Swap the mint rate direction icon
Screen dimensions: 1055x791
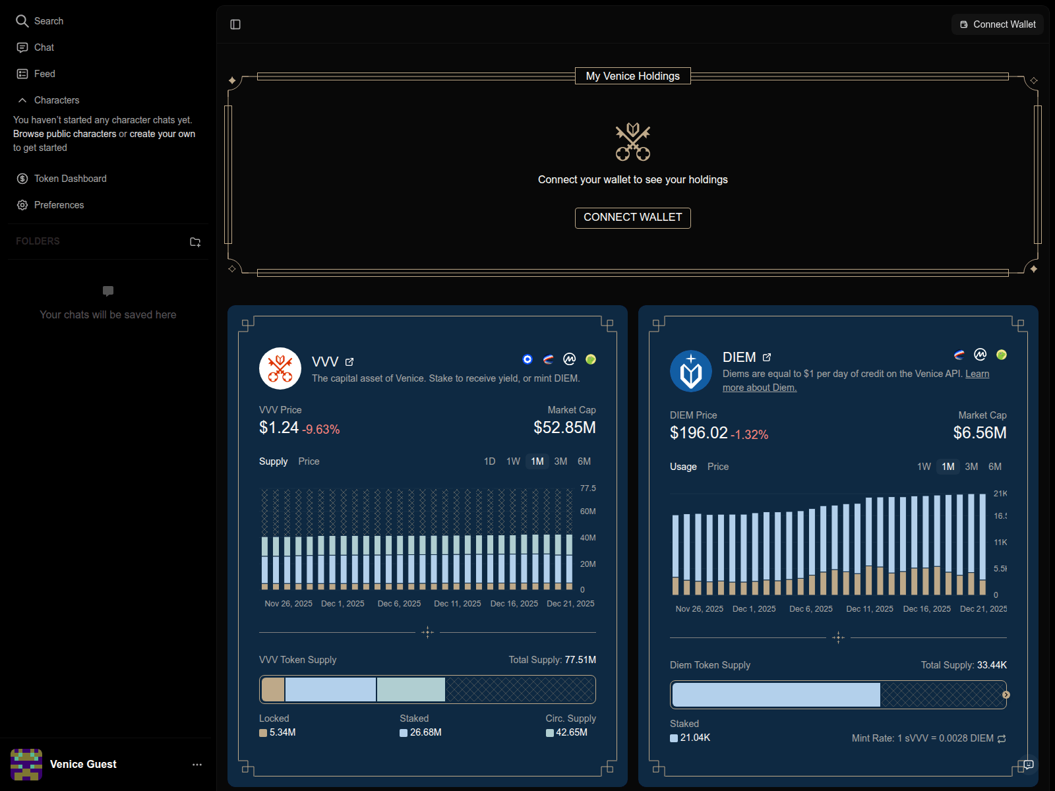click(x=1002, y=739)
